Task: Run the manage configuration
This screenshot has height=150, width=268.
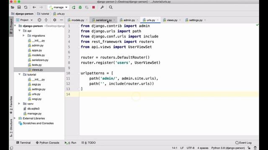Action: point(74,7)
